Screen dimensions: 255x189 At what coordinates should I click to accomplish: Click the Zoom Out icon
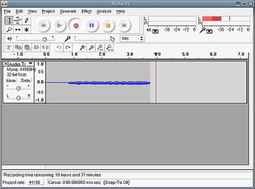click(x=92, y=47)
